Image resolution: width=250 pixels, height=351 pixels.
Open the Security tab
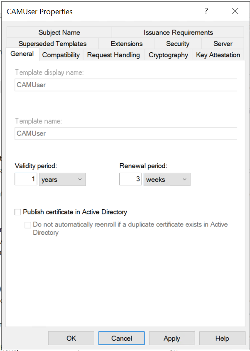pyautogui.click(x=178, y=44)
